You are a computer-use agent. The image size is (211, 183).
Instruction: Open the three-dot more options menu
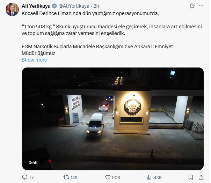click(x=201, y=6)
